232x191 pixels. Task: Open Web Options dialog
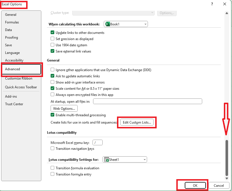click(x=64, y=108)
